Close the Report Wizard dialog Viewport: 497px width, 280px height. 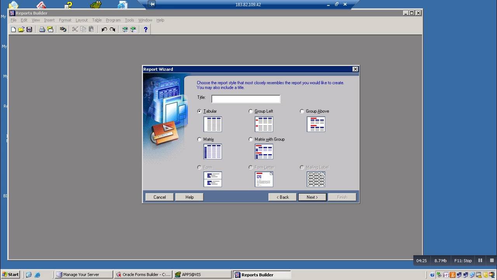[355, 69]
